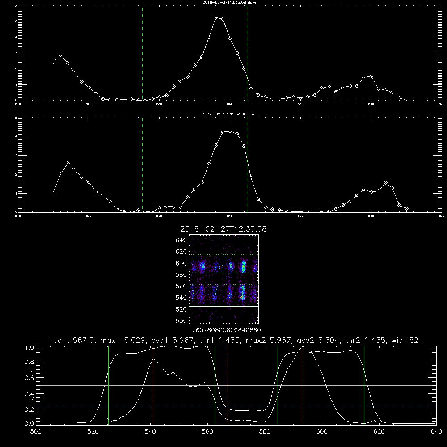
Task: Click left green dashed line in dawn plot
Action: pos(142,53)
